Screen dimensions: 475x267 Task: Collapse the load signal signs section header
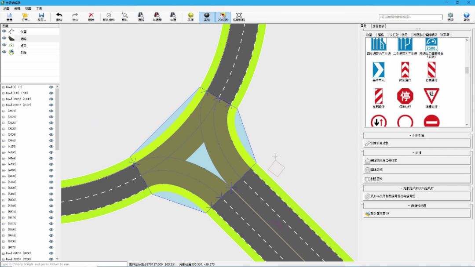click(417, 188)
